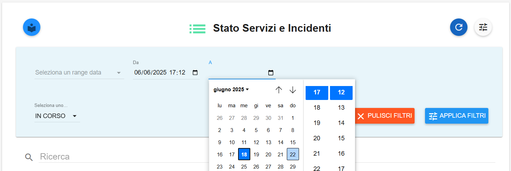Click the Da date-time input
511x171 pixels.
pos(166,72)
